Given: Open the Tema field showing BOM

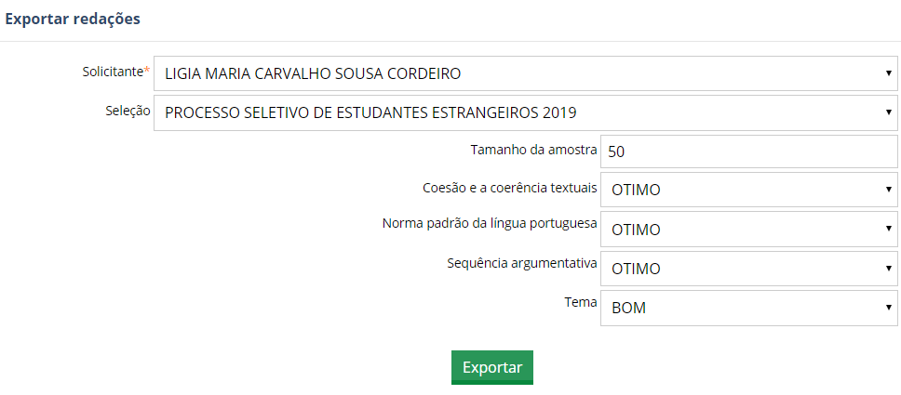Looking at the screenshot, I should click(628, 308).
